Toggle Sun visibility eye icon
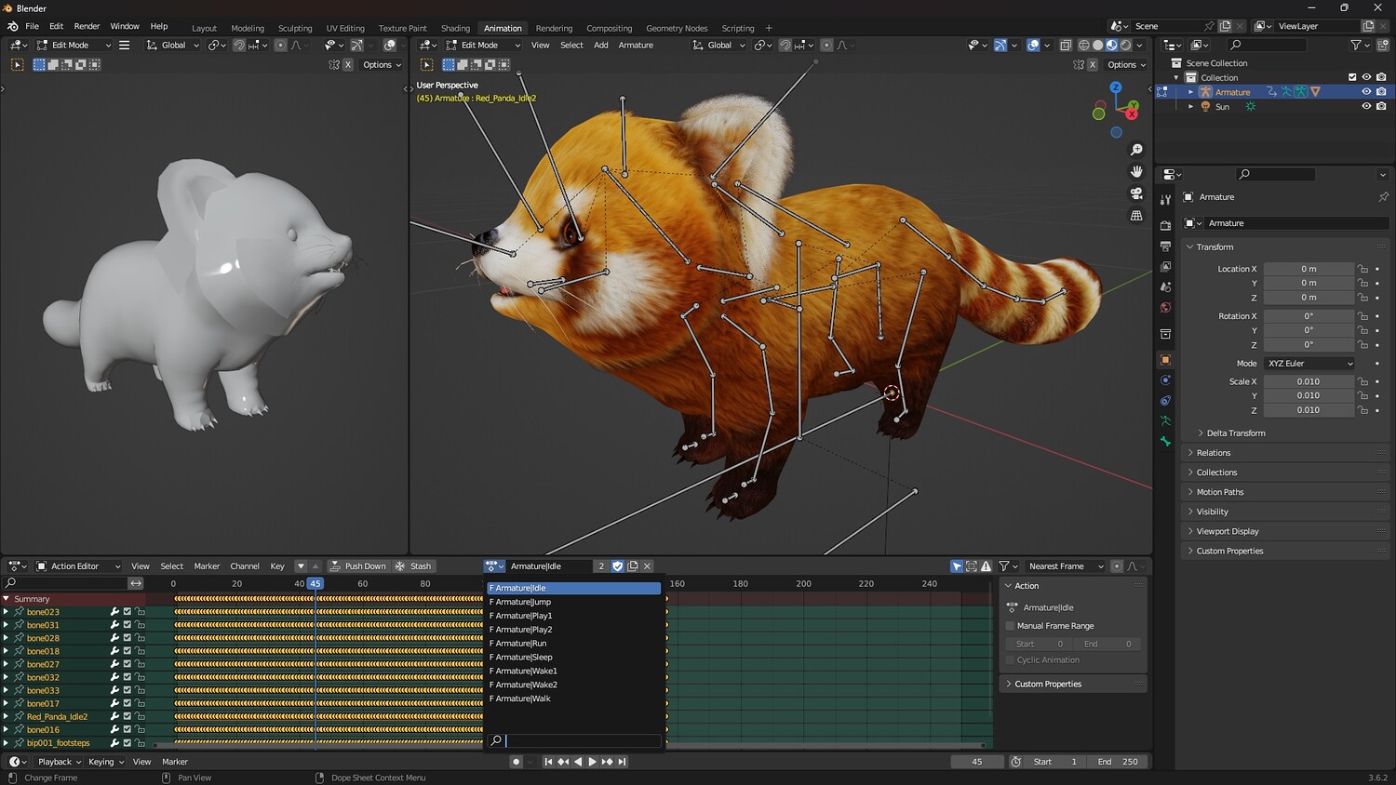 pyautogui.click(x=1366, y=107)
